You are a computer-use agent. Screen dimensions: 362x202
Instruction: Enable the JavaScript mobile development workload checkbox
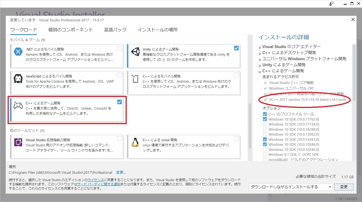[120, 75]
